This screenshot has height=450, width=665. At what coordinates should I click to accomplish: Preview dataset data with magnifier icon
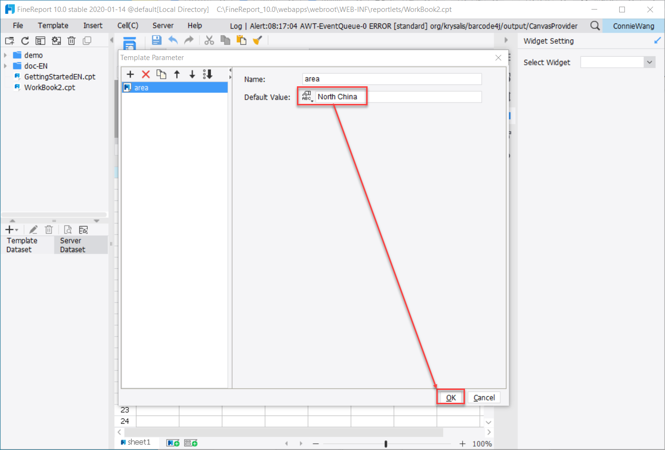(67, 229)
